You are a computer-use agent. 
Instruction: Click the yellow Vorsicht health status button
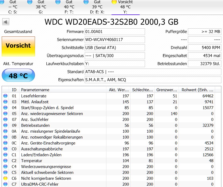click(18, 47)
